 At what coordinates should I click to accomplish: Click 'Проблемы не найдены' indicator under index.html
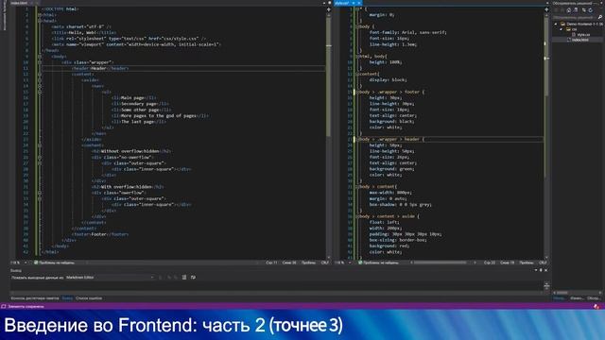[x=54, y=263]
